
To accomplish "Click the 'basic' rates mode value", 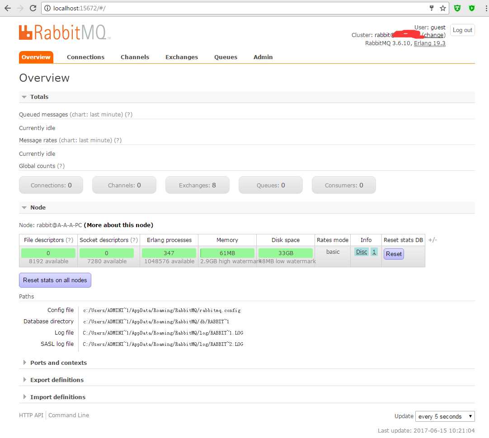I will tap(333, 252).
